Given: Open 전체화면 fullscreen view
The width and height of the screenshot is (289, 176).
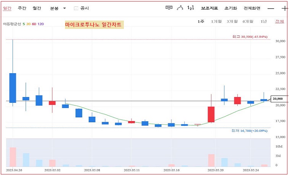Looking at the screenshot, I should [252, 8].
